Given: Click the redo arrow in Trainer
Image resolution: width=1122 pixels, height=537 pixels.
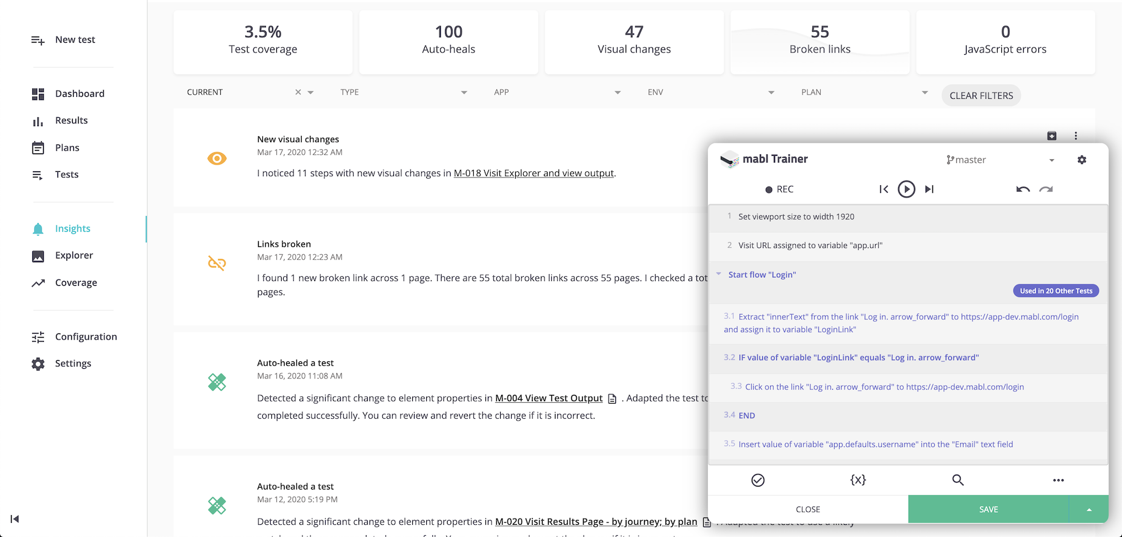Looking at the screenshot, I should tap(1046, 189).
